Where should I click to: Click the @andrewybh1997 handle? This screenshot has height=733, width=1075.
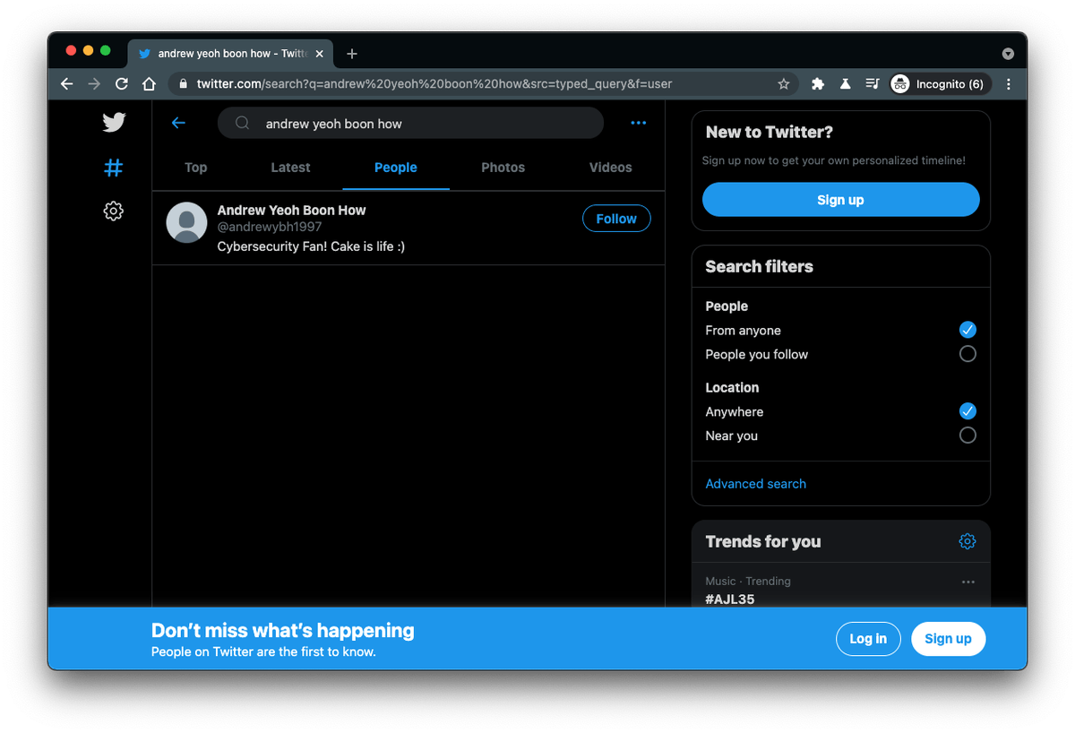(270, 228)
